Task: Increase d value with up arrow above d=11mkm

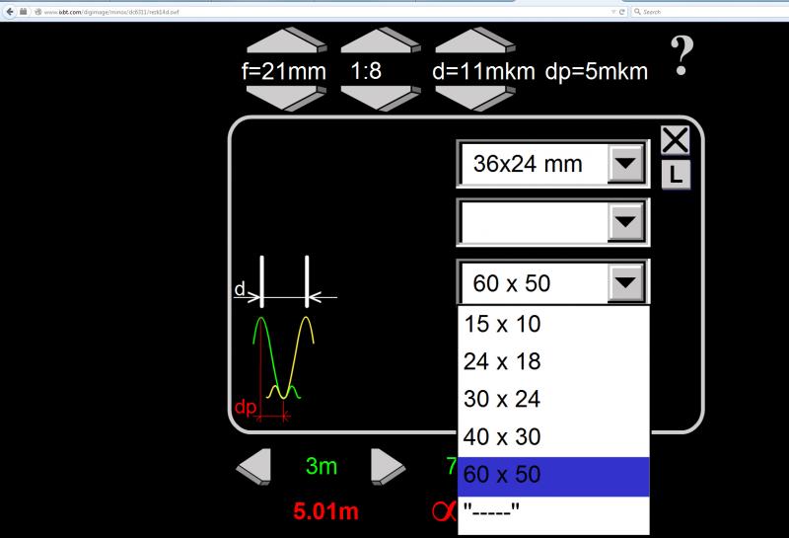Action: point(475,40)
